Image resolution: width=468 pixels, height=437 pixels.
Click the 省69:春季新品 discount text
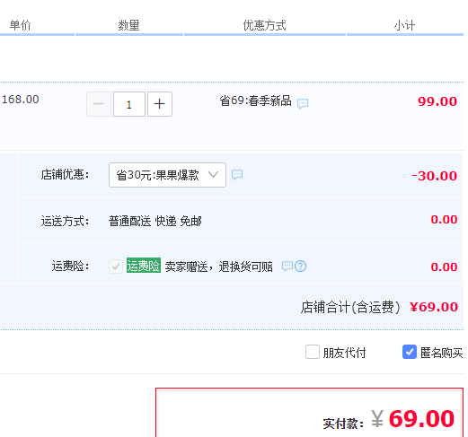255,101
